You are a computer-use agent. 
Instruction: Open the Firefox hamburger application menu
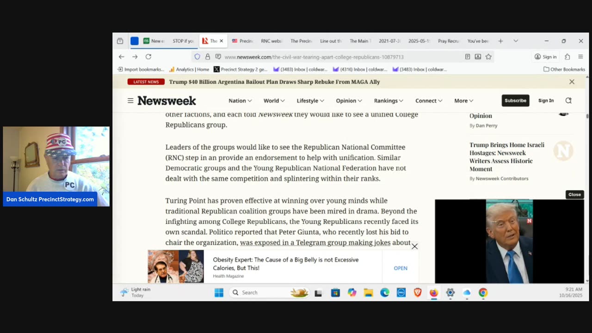point(580,57)
